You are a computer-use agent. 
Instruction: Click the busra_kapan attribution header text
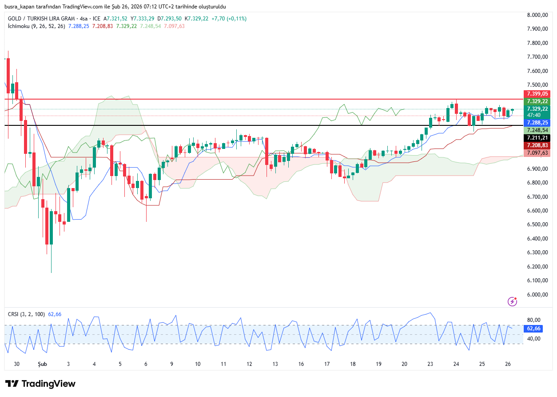[115, 7]
